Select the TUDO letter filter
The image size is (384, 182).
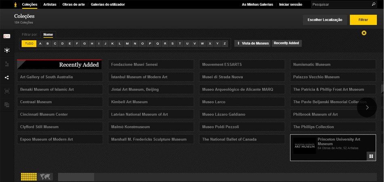pyautogui.click(x=29, y=43)
